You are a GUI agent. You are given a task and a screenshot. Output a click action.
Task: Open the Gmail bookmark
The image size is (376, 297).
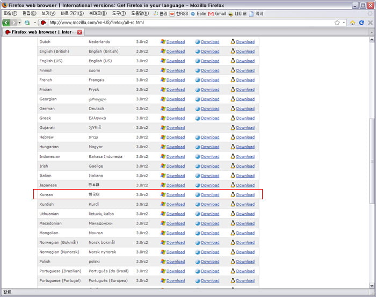point(217,14)
